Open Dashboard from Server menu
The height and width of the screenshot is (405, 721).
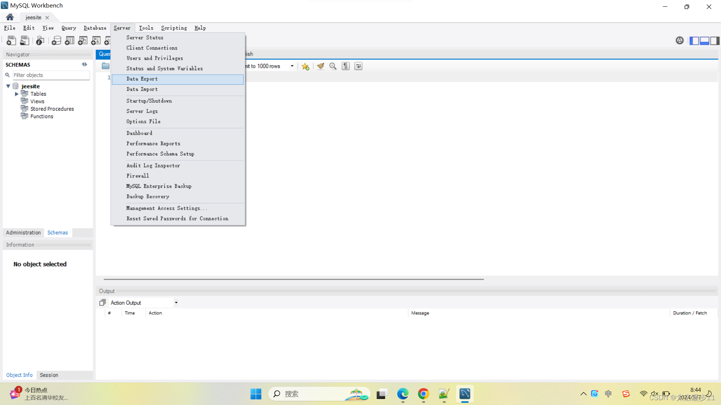pos(178,133)
